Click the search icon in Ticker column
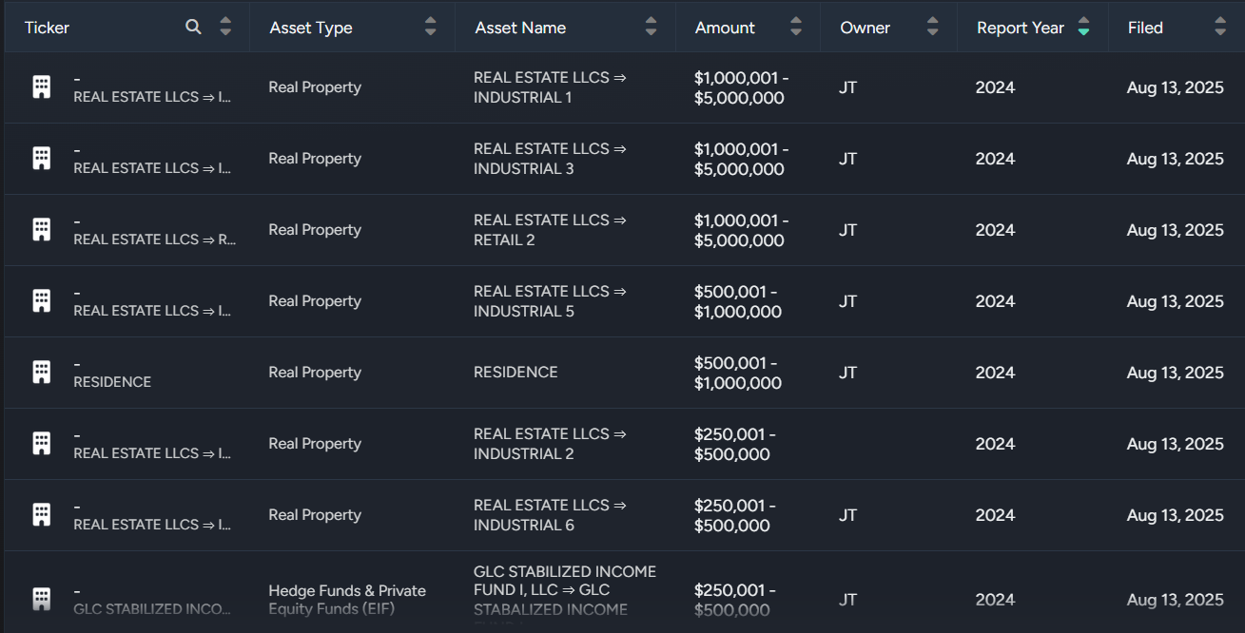1245x633 pixels. (x=193, y=28)
